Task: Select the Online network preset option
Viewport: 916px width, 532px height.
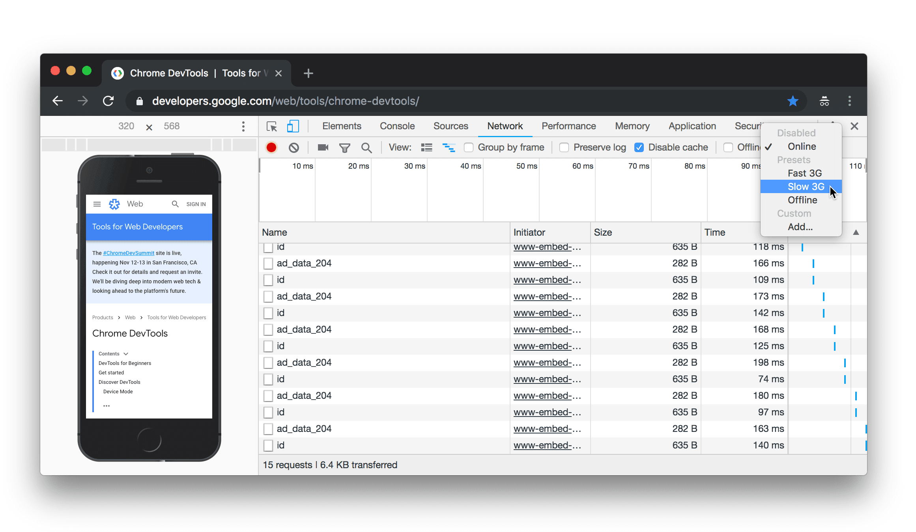Action: pos(801,146)
